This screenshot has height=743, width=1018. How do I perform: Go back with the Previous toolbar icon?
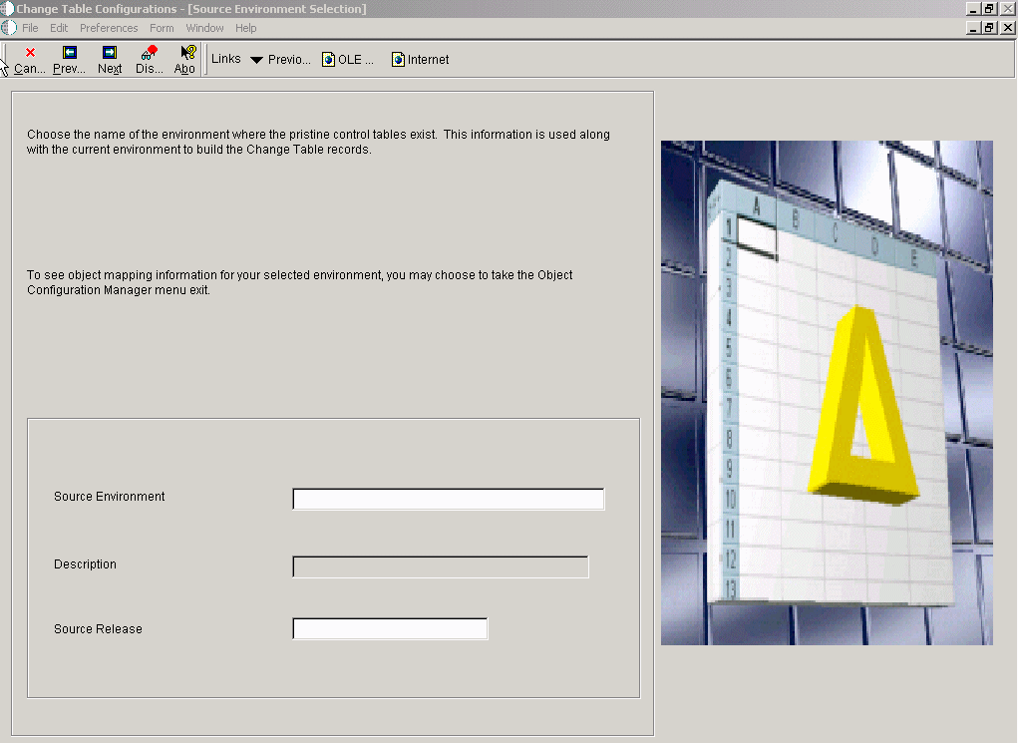(x=70, y=60)
